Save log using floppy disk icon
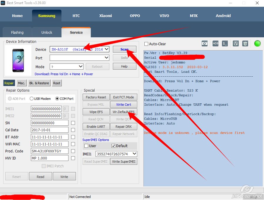The image size is (264, 200). 236,43
